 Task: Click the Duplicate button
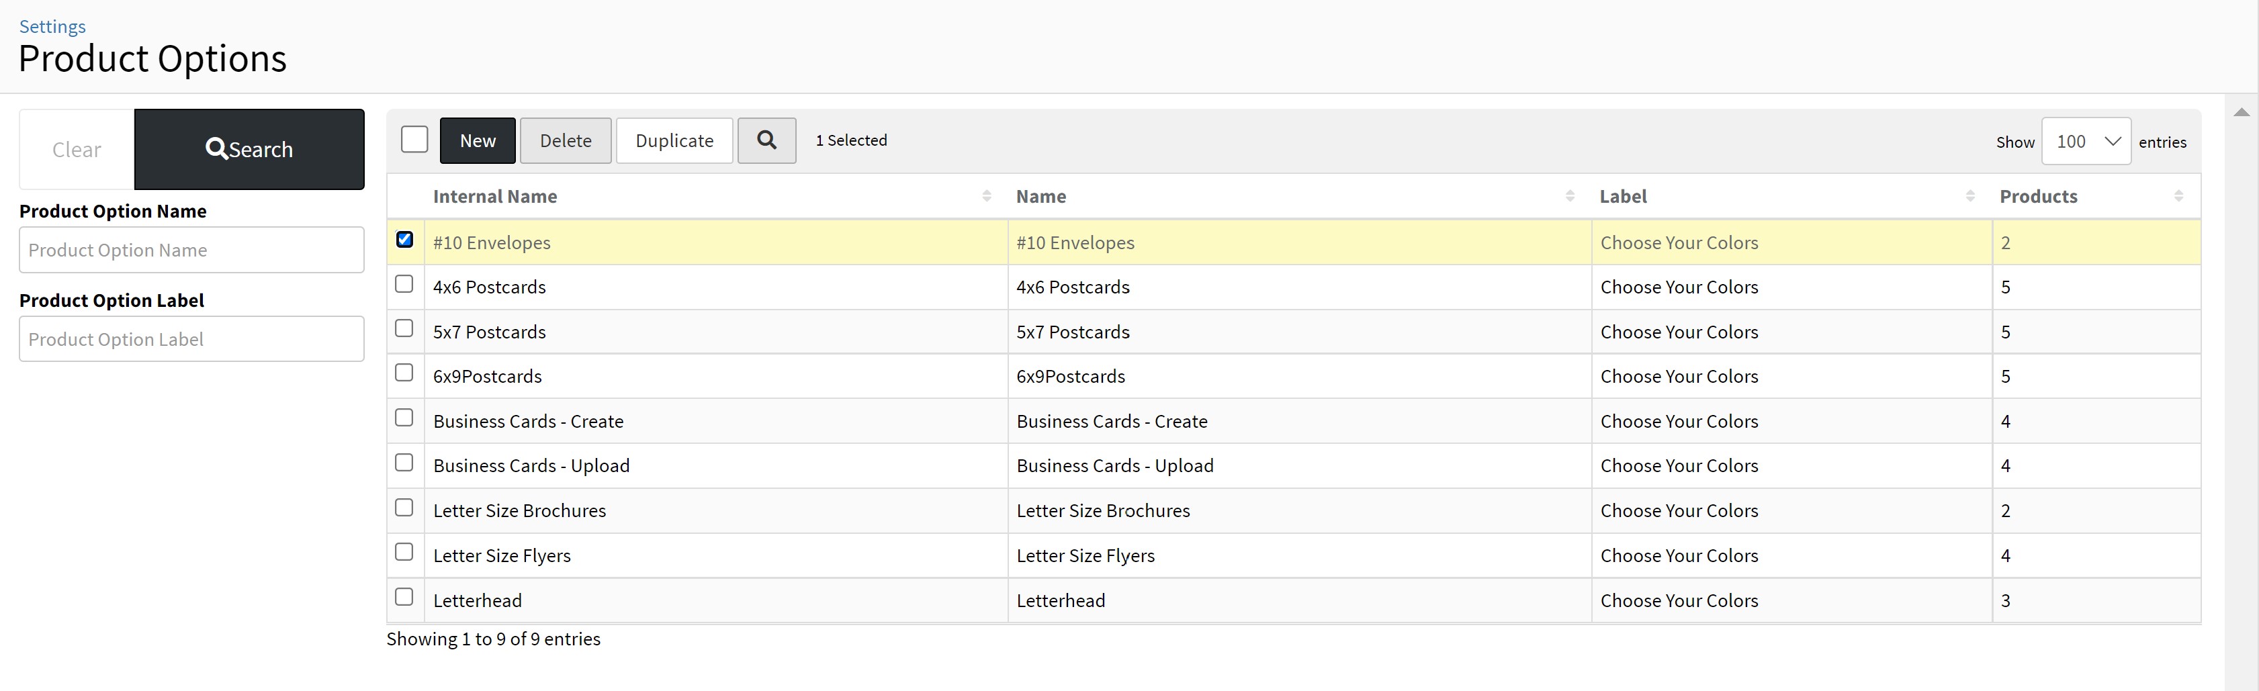(674, 140)
